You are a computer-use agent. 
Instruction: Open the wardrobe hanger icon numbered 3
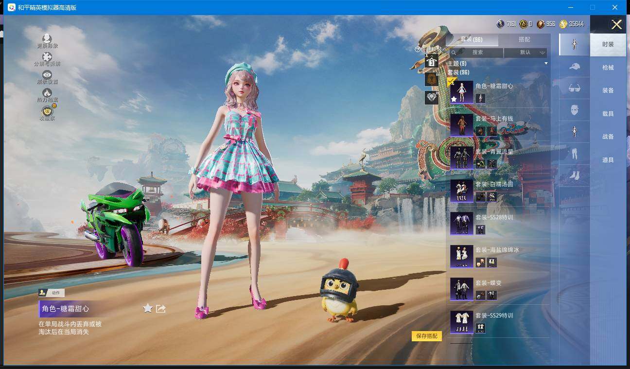(431, 62)
